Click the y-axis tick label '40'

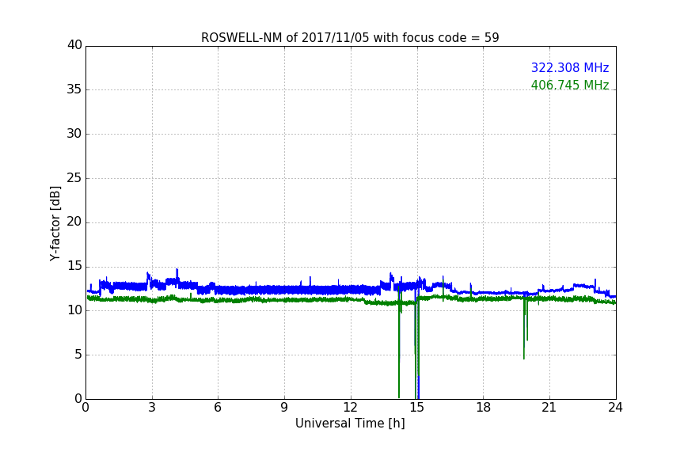74,45
